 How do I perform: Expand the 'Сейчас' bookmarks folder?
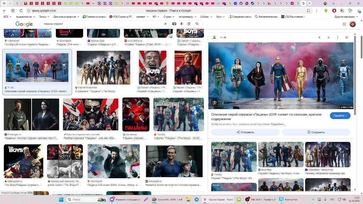point(206,17)
